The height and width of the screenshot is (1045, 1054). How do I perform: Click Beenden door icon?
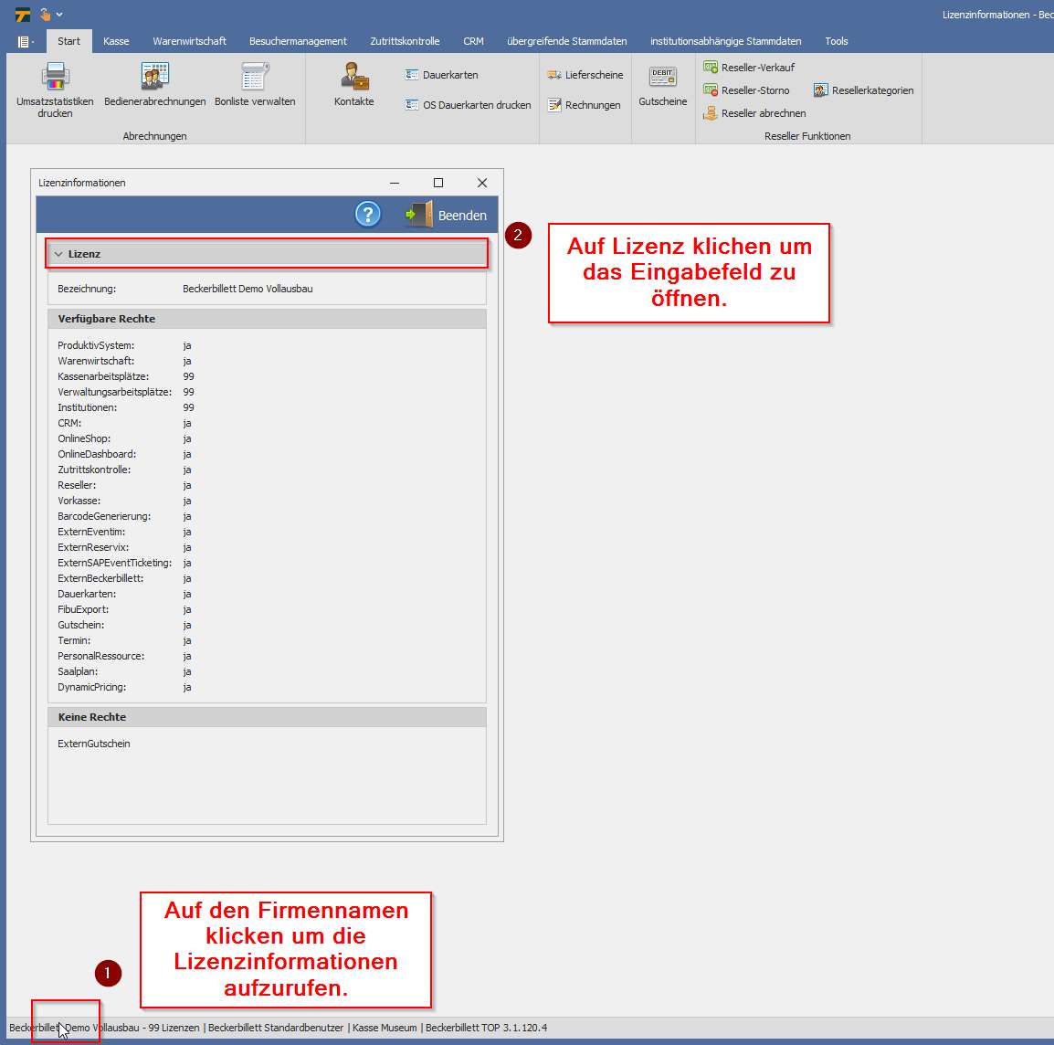[419, 215]
